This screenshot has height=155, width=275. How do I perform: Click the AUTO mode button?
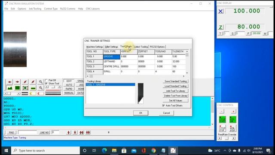tap(69, 85)
